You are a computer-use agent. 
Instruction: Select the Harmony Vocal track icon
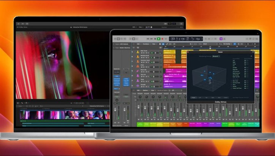138,62
